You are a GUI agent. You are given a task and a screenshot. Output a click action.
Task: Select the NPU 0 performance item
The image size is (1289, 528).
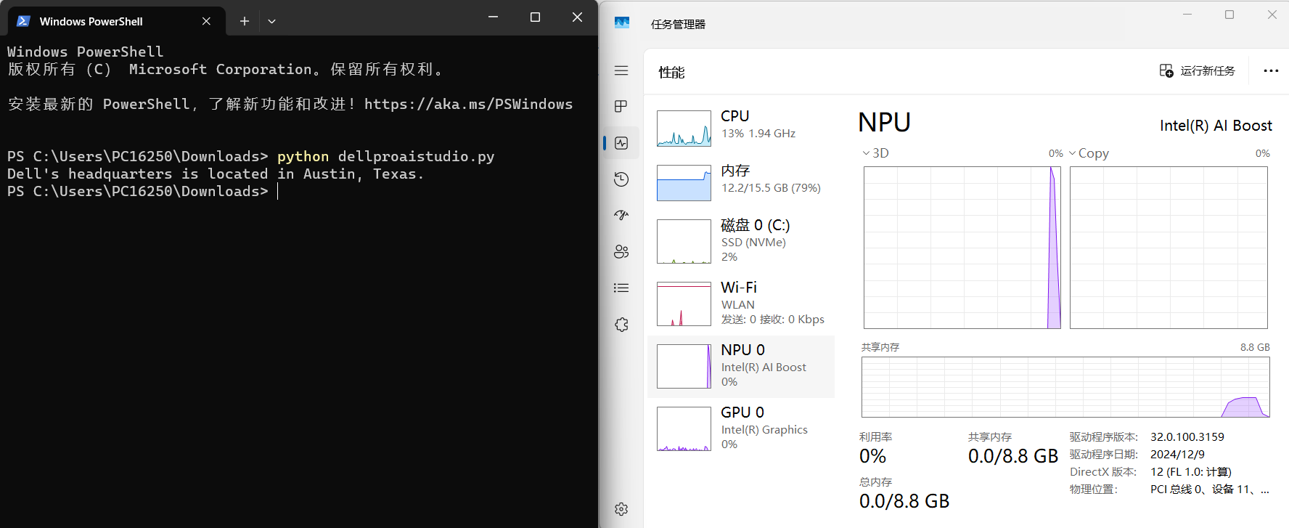coord(741,366)
